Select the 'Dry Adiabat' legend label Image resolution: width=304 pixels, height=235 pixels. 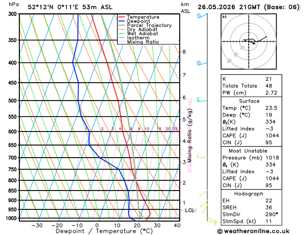point(142,29)
